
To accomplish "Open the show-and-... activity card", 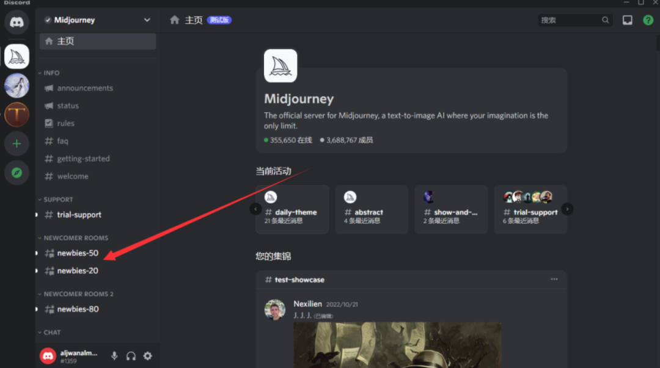I will pos(451,209).
